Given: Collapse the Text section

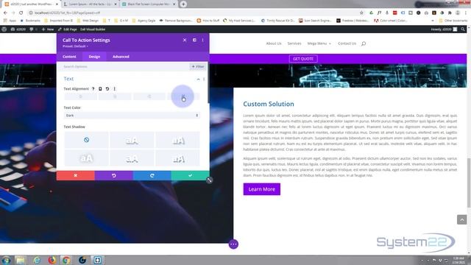Looking at the screenshot, I should (198, 79).
